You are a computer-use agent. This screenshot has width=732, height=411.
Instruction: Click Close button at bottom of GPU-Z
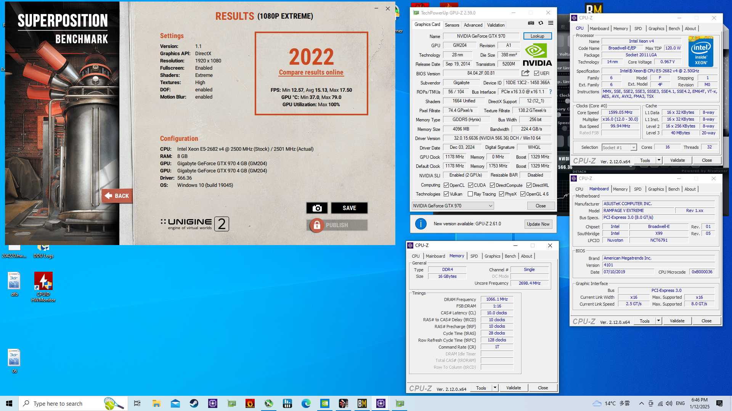click(x=541, y=206)
